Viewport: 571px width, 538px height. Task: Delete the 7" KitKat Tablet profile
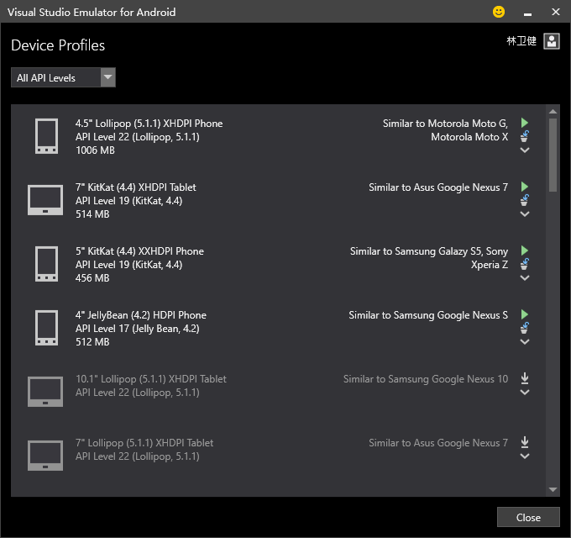pos(524,200)
